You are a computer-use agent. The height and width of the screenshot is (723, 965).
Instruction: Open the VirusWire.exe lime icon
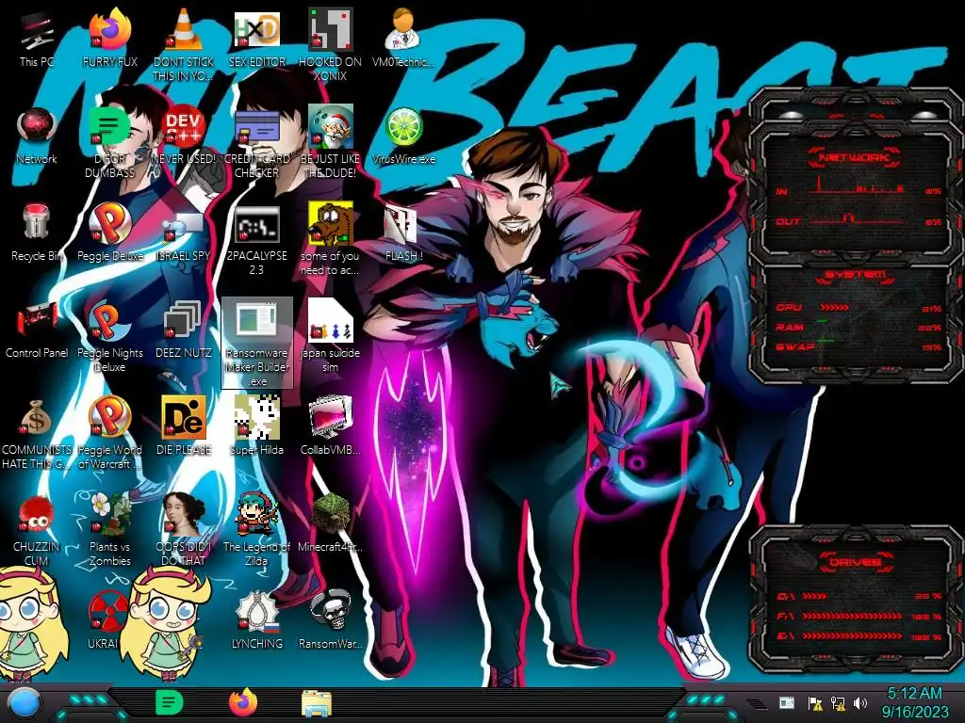pyautogui.click(x=403, y=136)
